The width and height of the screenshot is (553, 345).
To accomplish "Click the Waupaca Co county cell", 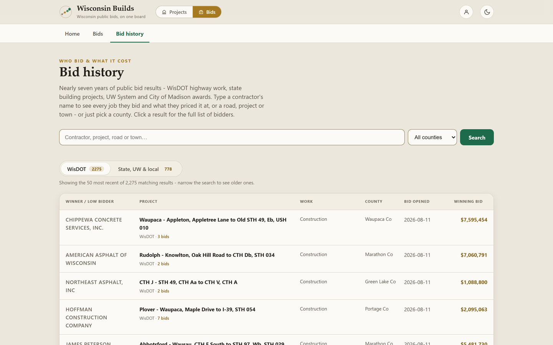I will pos(378,219).
